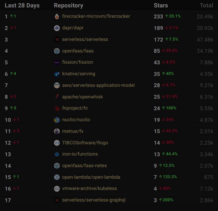
Task: Click the firecracker repository avatar icon
Action: [57, 17]
